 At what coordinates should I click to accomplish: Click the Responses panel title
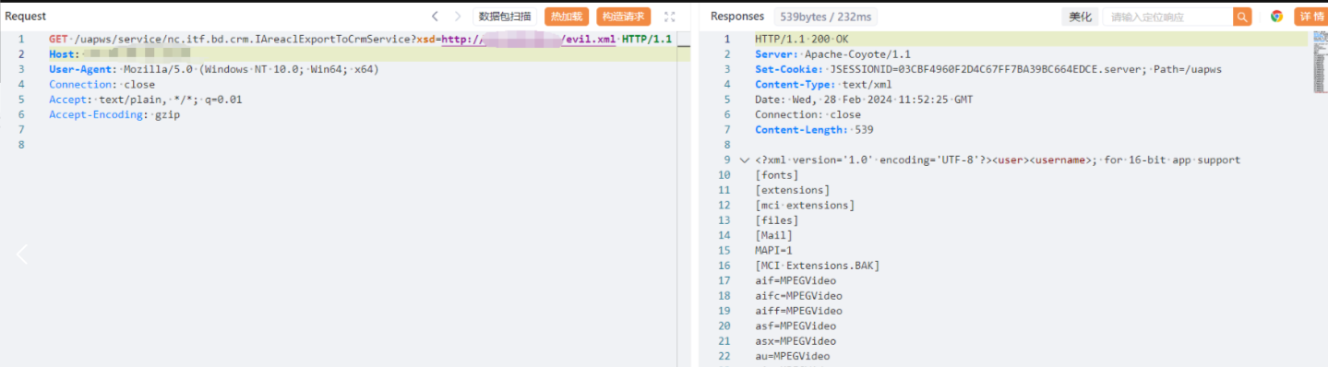[x=737, y=17]
